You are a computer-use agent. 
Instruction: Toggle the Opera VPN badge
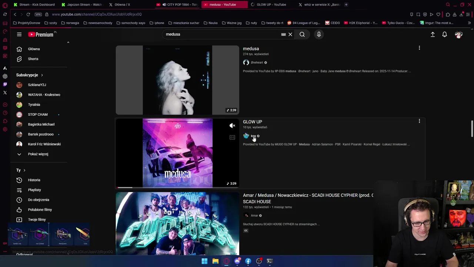click(x=38, y=14)
